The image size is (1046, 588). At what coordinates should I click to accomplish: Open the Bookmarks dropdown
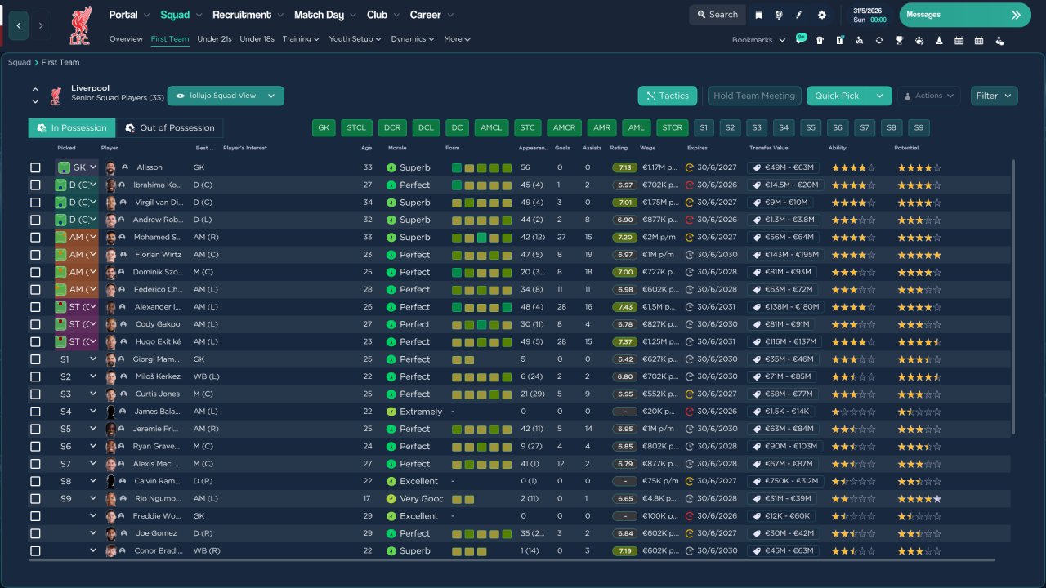point(758,40)
